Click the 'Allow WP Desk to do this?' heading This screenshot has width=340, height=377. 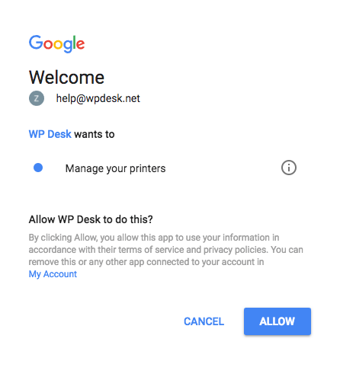[91, 219]
